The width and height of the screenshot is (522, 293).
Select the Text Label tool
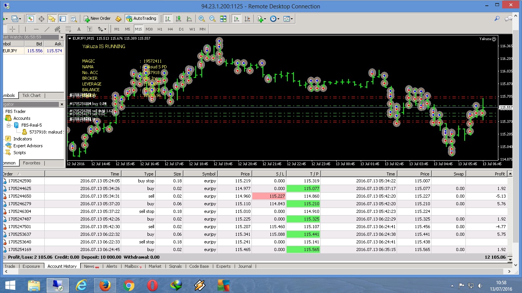(90, 29)
